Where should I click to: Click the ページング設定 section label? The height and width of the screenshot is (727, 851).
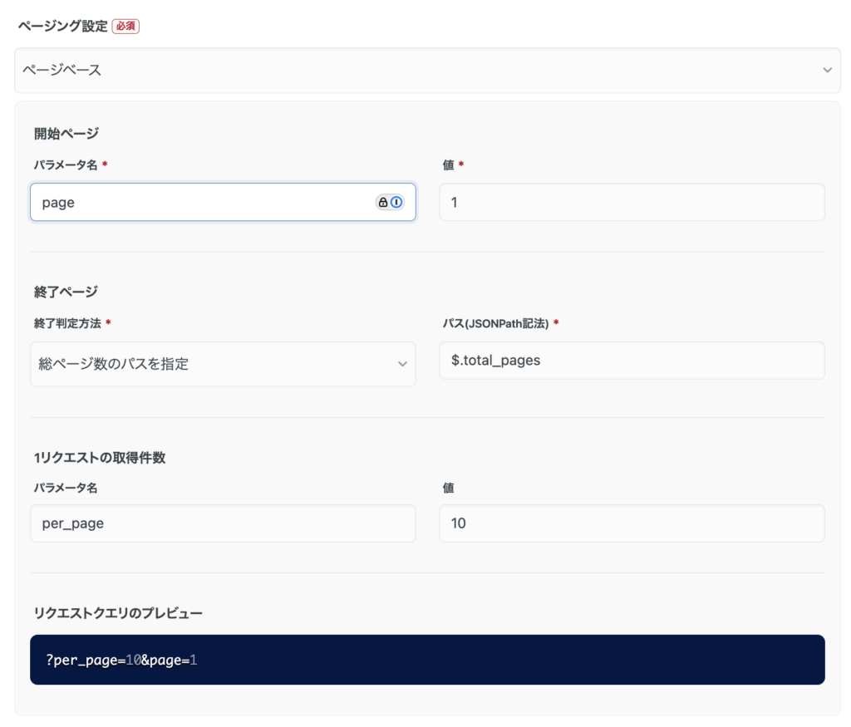[63, 26]
